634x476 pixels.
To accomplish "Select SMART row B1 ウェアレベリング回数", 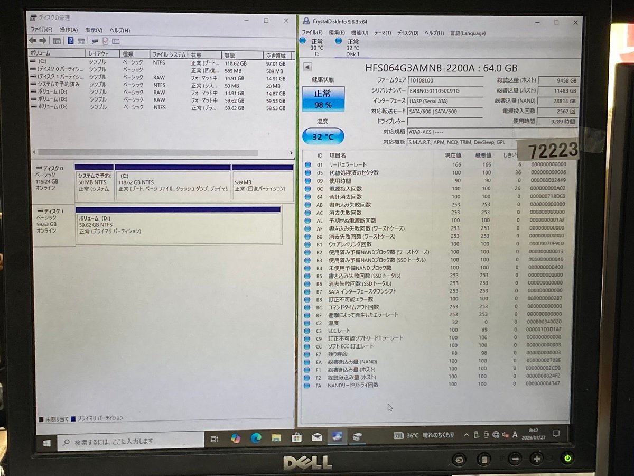I will (436, 244).
